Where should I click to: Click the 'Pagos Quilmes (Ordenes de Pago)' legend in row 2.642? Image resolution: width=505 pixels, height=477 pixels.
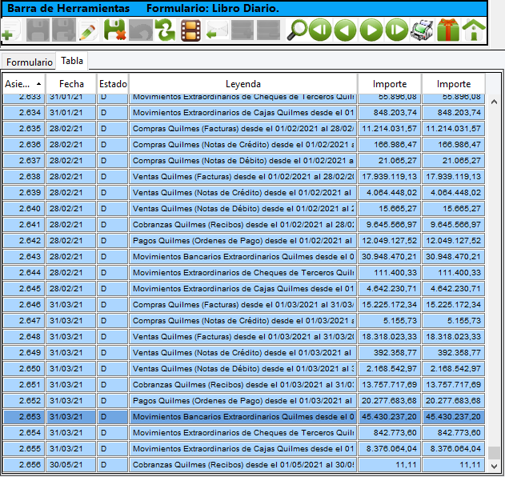243,241
